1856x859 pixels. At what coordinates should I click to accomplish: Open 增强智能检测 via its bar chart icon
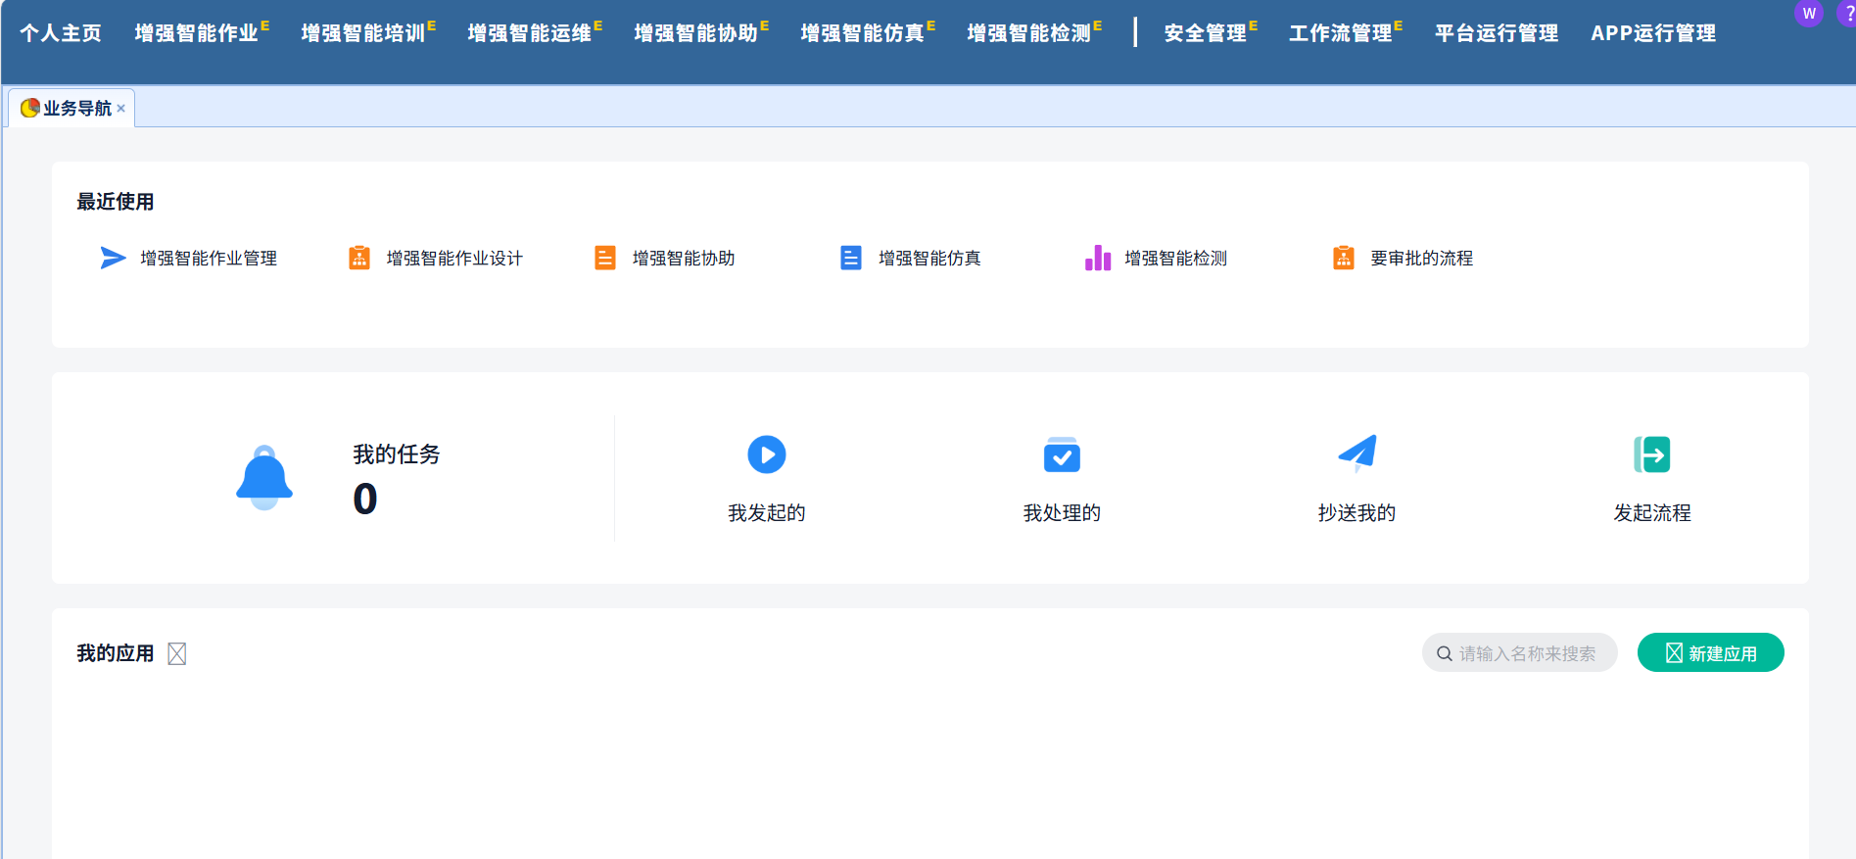(x=1097, y=258)
